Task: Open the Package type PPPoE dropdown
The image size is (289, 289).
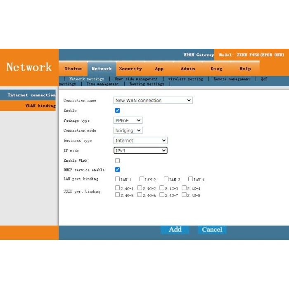Action: [x=128, y=121]
